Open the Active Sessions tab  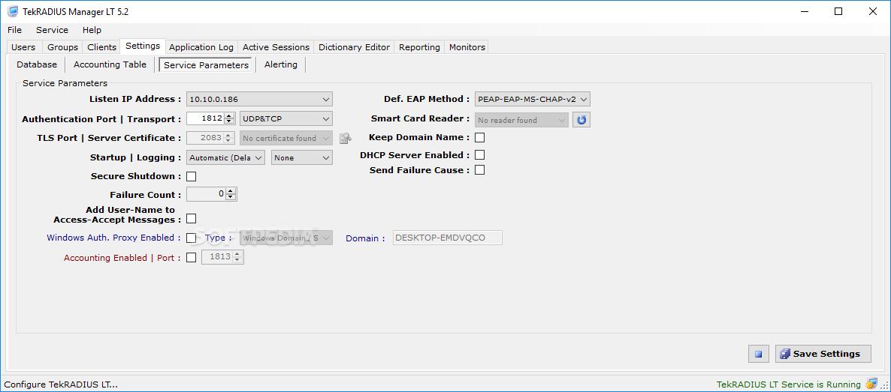[x=276, y=47]
